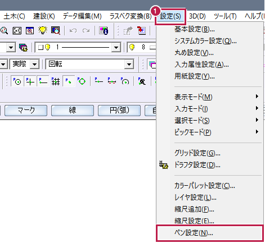Select the magnifying glass zoom icon
This screenshot has height=243, width=265.
4,30
